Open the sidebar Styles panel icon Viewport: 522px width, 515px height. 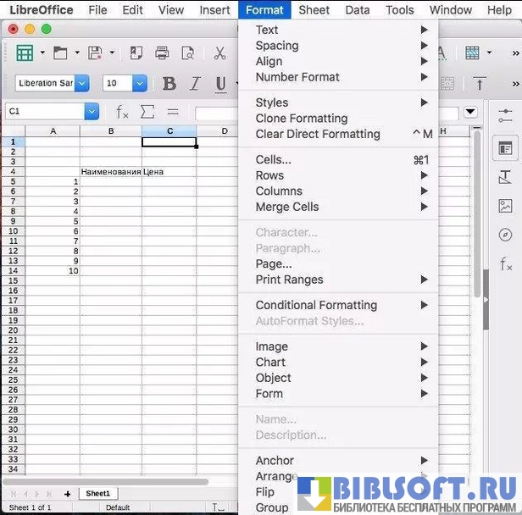[506, 176]
